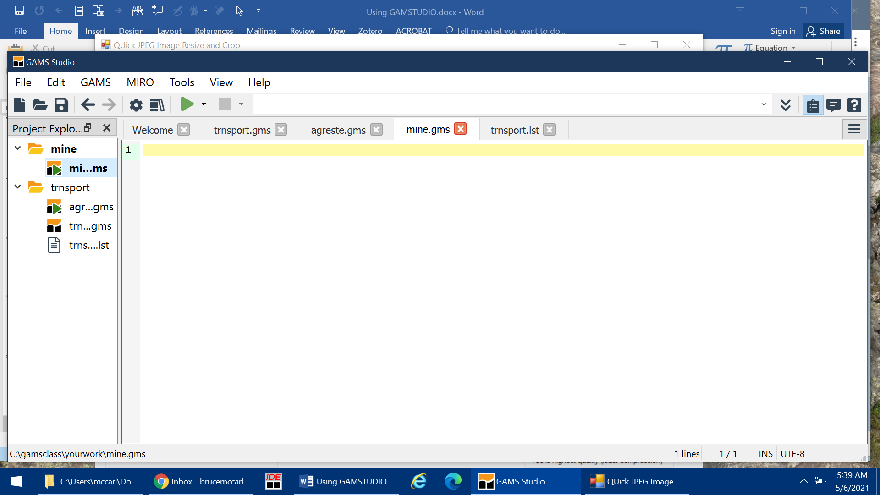Viewport: 880px width, 495px height.
Task: Open the MIRO menu
Action: pos(140,82)
